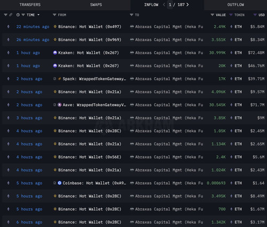Screen dimensions: 267x227
Task: Click contract document icon beside Coinbase
Action: 55,183
